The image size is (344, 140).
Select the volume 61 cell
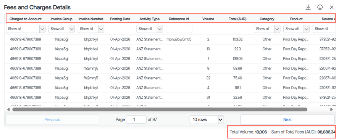click(208, 97)
